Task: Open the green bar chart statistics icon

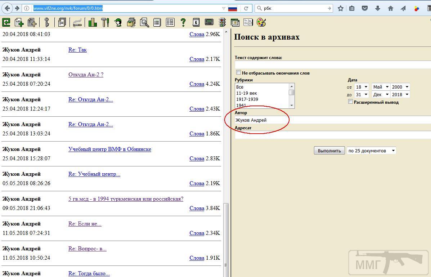Action: coord(93,23)
